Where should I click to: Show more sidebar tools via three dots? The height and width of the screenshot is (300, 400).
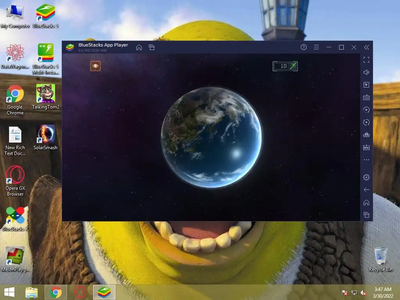click(x=366, y=160)
